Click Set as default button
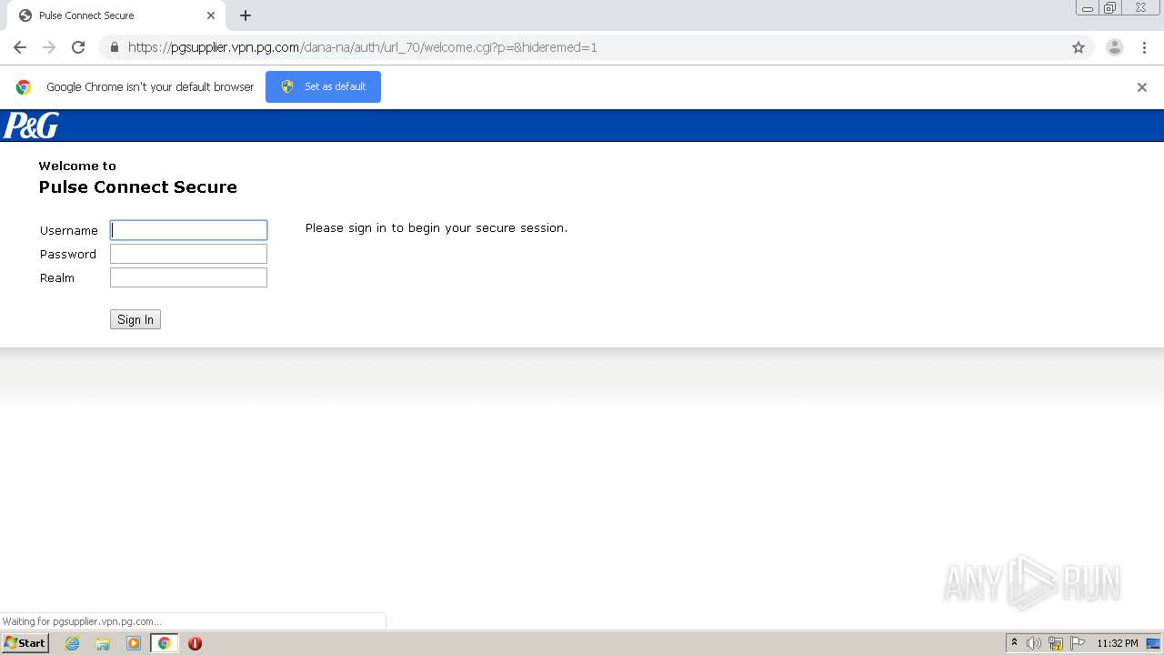Viewport: 1164px width, 655px height. (x=323, y=86)
